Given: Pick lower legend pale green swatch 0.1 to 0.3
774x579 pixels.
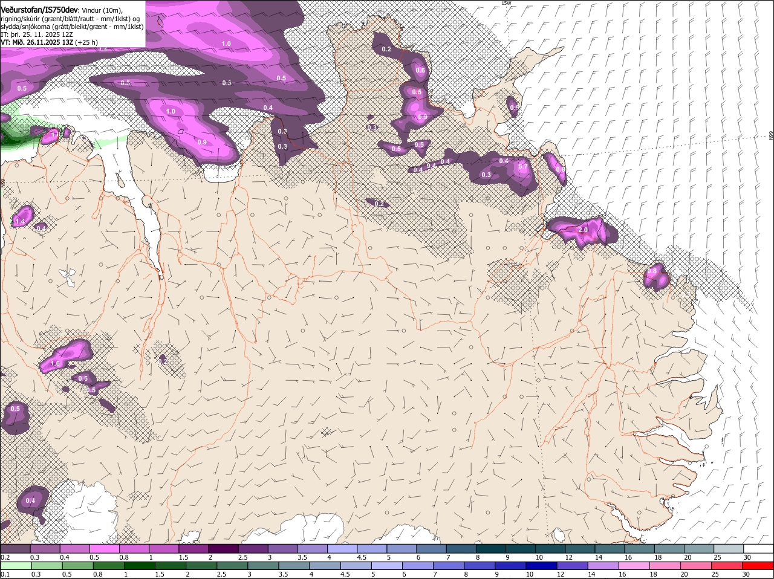Looking at the screenshot, I should (16, 565).
